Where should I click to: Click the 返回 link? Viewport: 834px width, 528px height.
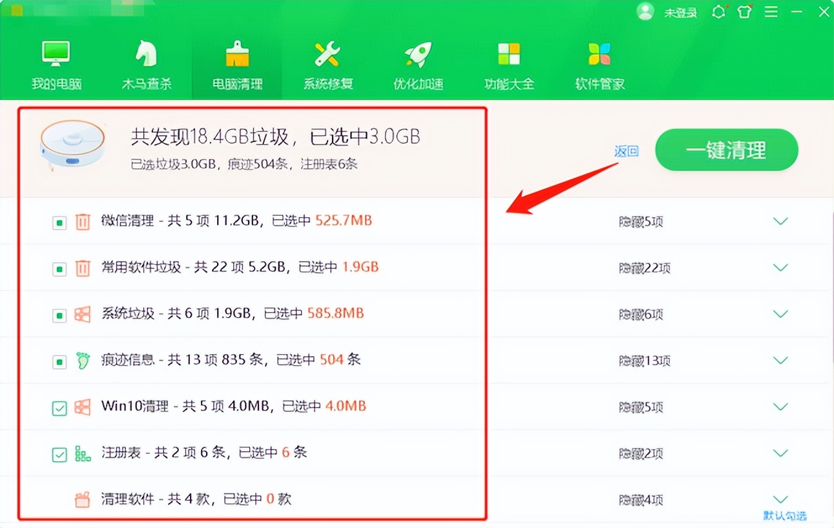(x=626, y=151)
